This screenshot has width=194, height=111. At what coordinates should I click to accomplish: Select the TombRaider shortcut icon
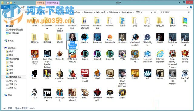(x=47, y=92)
